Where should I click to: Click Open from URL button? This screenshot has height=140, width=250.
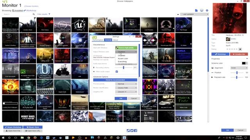click(33, 131)
